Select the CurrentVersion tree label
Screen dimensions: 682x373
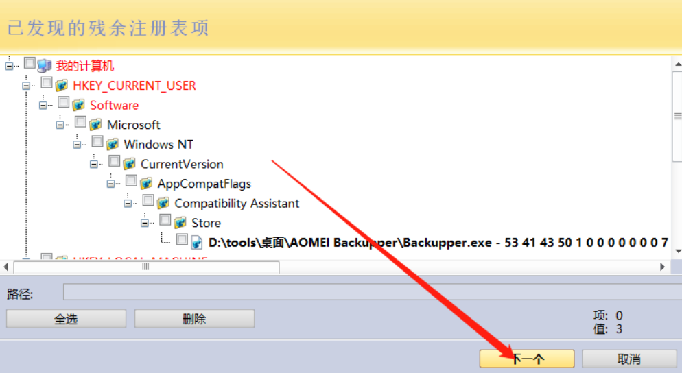182,164
